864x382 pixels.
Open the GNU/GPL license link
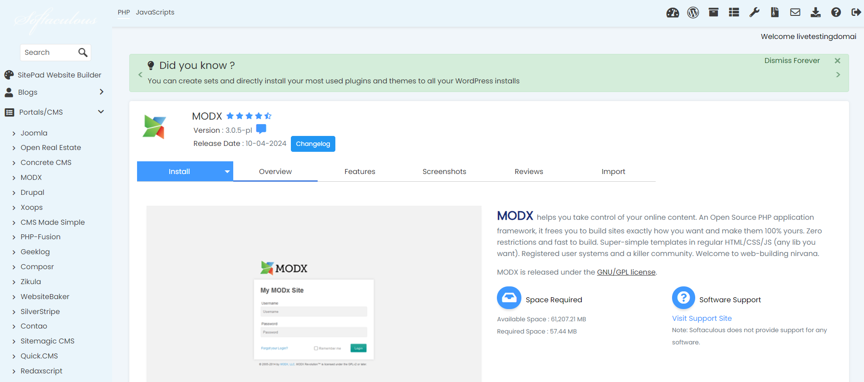pyautogui.click(x=626, y=272)
